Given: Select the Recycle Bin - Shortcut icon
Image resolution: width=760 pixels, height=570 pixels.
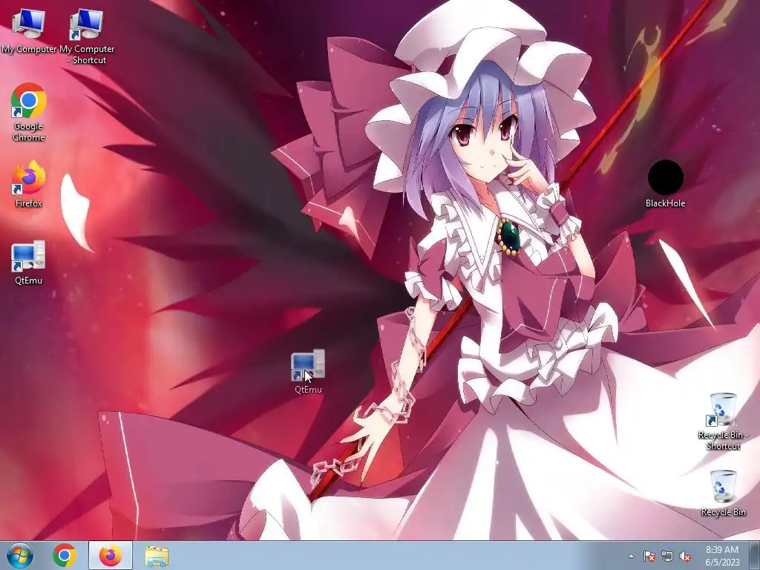Looking at the screenshot, I should [x=723, y=422].
